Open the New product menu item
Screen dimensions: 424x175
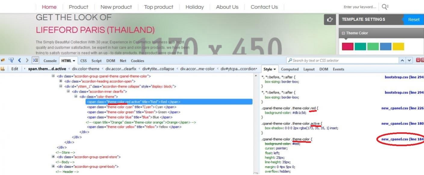click(116, 7)
